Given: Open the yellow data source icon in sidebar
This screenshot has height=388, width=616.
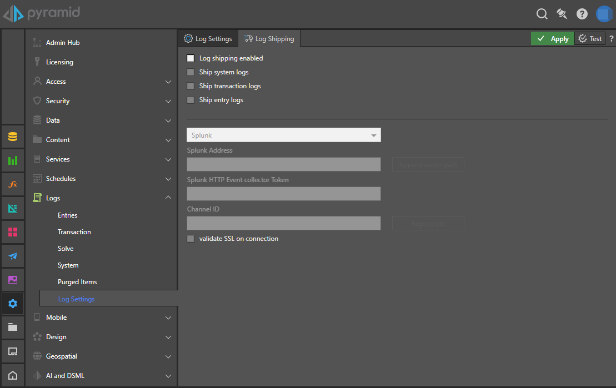Looking at the screenshot, I should click(13, 137).
